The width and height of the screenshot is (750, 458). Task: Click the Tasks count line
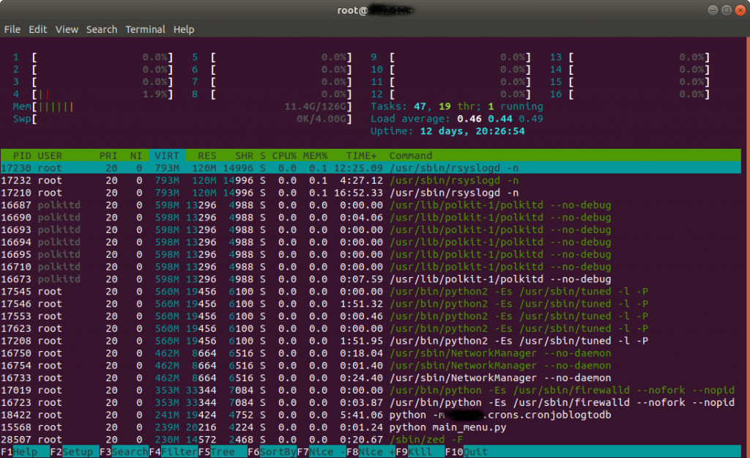coord(457,106)
